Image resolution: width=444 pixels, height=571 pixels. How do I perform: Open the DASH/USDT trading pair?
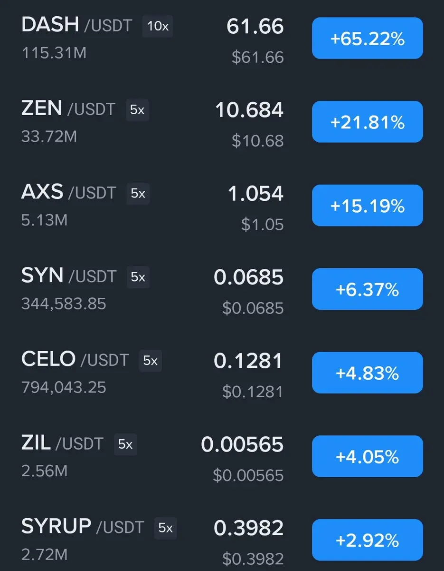click(76, 25)
